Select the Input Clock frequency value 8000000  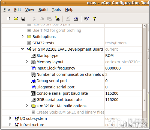click(x=113, y=68)
